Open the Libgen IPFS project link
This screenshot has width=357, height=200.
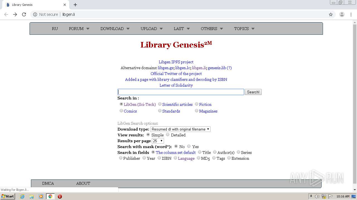coord(176,62)
